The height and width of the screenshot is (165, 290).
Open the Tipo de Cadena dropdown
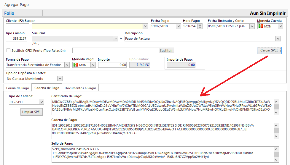42,102
